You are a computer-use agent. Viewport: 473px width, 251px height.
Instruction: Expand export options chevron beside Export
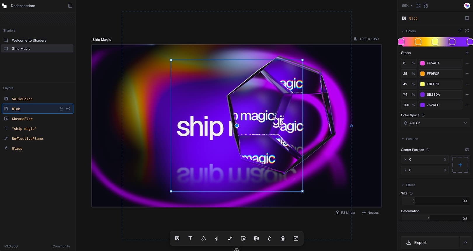point(466,243)
